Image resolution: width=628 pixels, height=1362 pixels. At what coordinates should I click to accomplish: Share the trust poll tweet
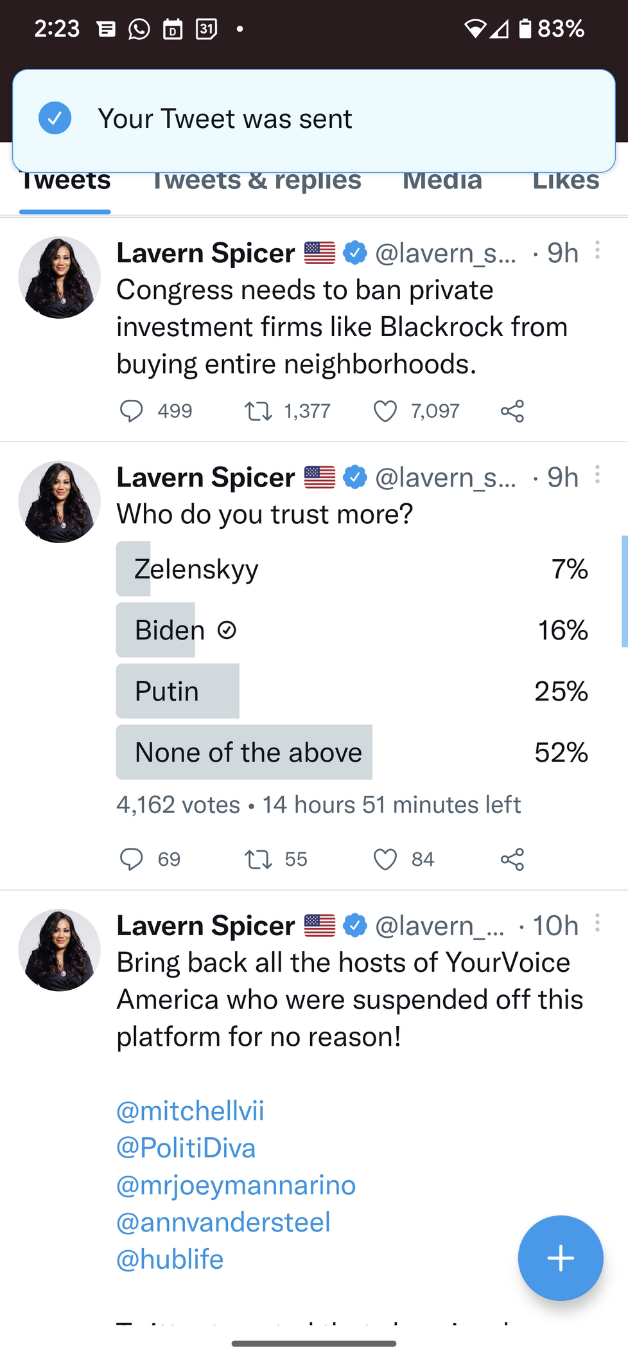click(512, 859)
